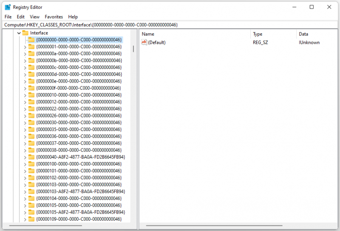Expand the {00000100-0000-0000-C000-000000000046} key
This screenshot has height=231, width=340.
[x=25, y=164]
